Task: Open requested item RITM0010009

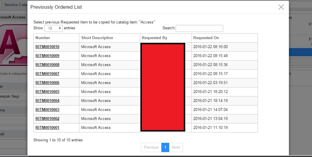Action: [47, 56]
